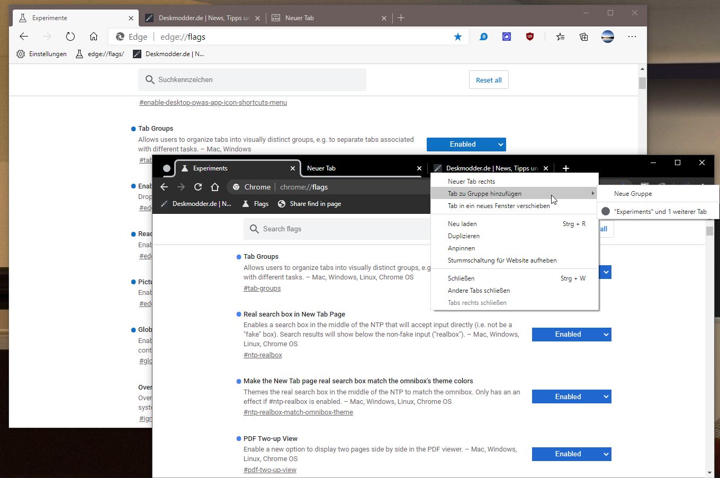Follow the #tab-groups link in Chrome

(262, 288)
